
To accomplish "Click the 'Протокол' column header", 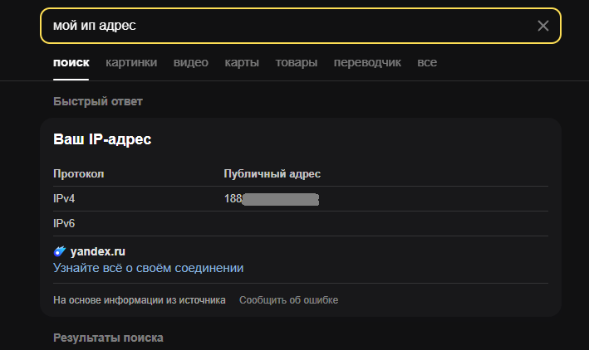I will pyautogui.click(x=79, y=173).
